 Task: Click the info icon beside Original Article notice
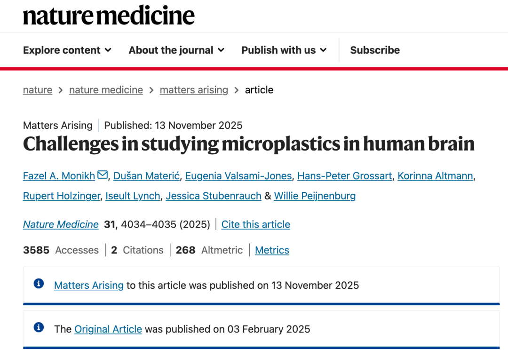(x=39, y=327)
